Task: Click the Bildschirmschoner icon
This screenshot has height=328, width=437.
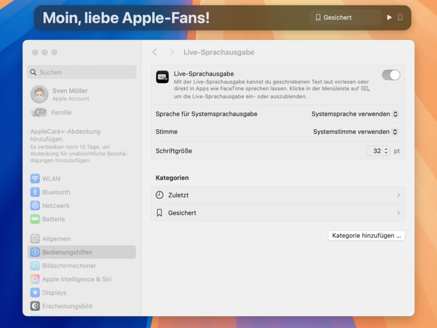Action: pyautogui.click(x=35, y=266)
